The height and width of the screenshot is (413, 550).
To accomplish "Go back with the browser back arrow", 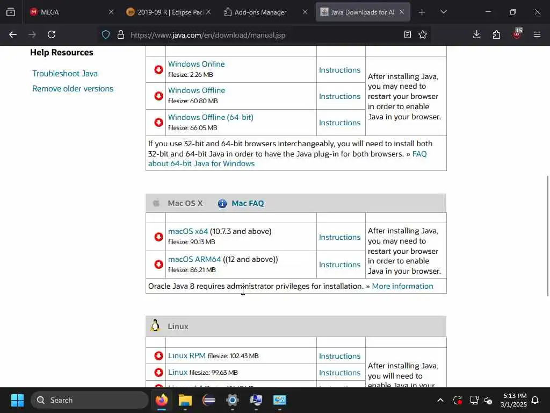I will click(x=13, y=34).
